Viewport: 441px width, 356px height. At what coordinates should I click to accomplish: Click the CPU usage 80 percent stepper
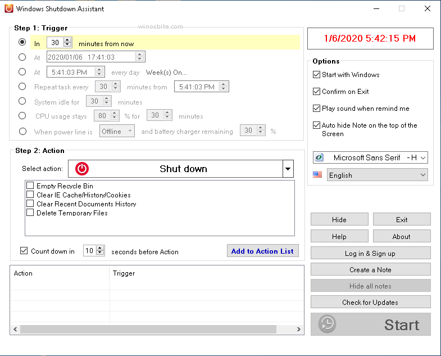click(x=114, y=115)
